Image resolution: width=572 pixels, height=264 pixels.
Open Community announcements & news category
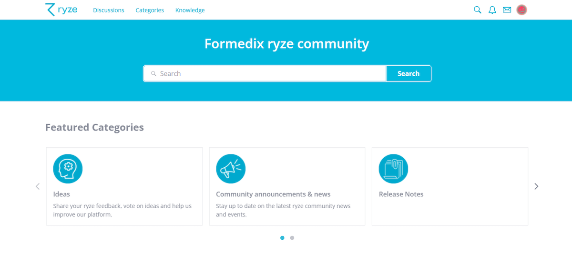tap(273, 194)
